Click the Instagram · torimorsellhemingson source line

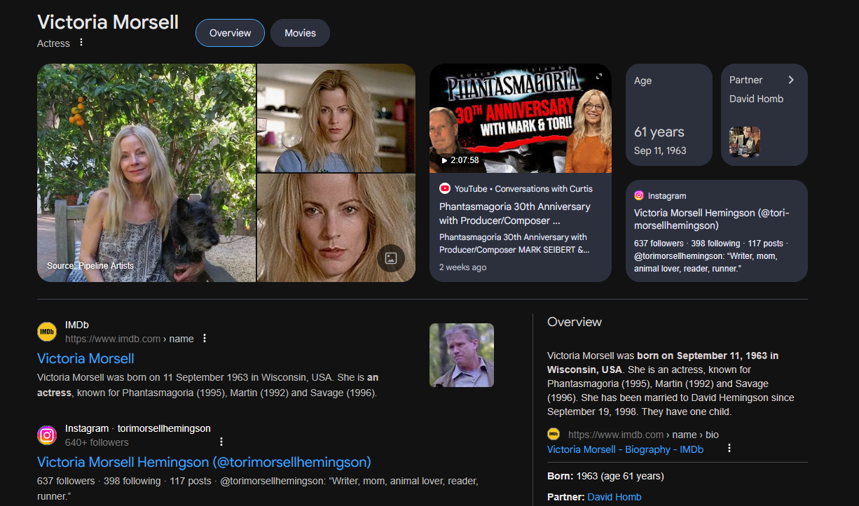click(138, 428)
